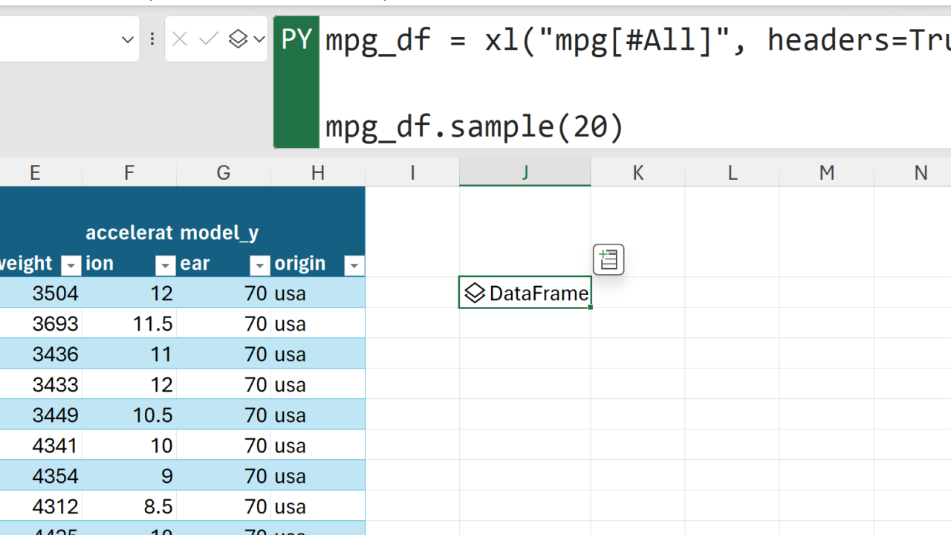Click the origin table header cell
This screenshot has height=535, width=951.
[x=318, y=232]
